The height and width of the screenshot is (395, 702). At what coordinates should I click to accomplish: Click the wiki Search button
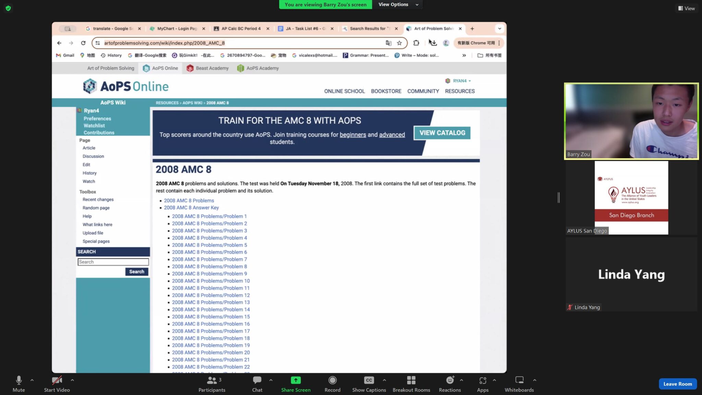[136, 272]
